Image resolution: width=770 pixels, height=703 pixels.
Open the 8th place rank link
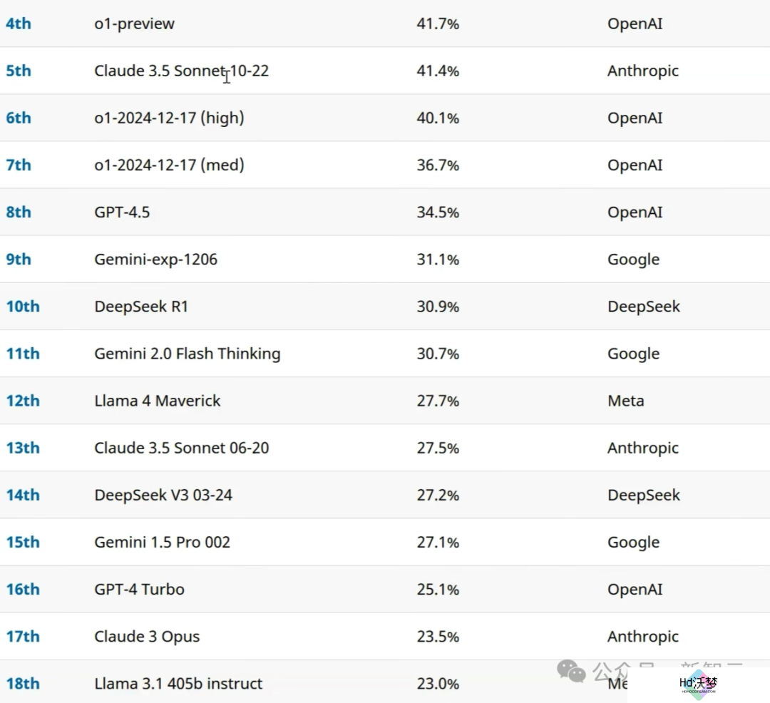19,212
